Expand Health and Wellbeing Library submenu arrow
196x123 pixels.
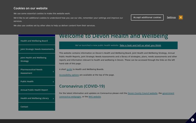click(x=53, y=98)
